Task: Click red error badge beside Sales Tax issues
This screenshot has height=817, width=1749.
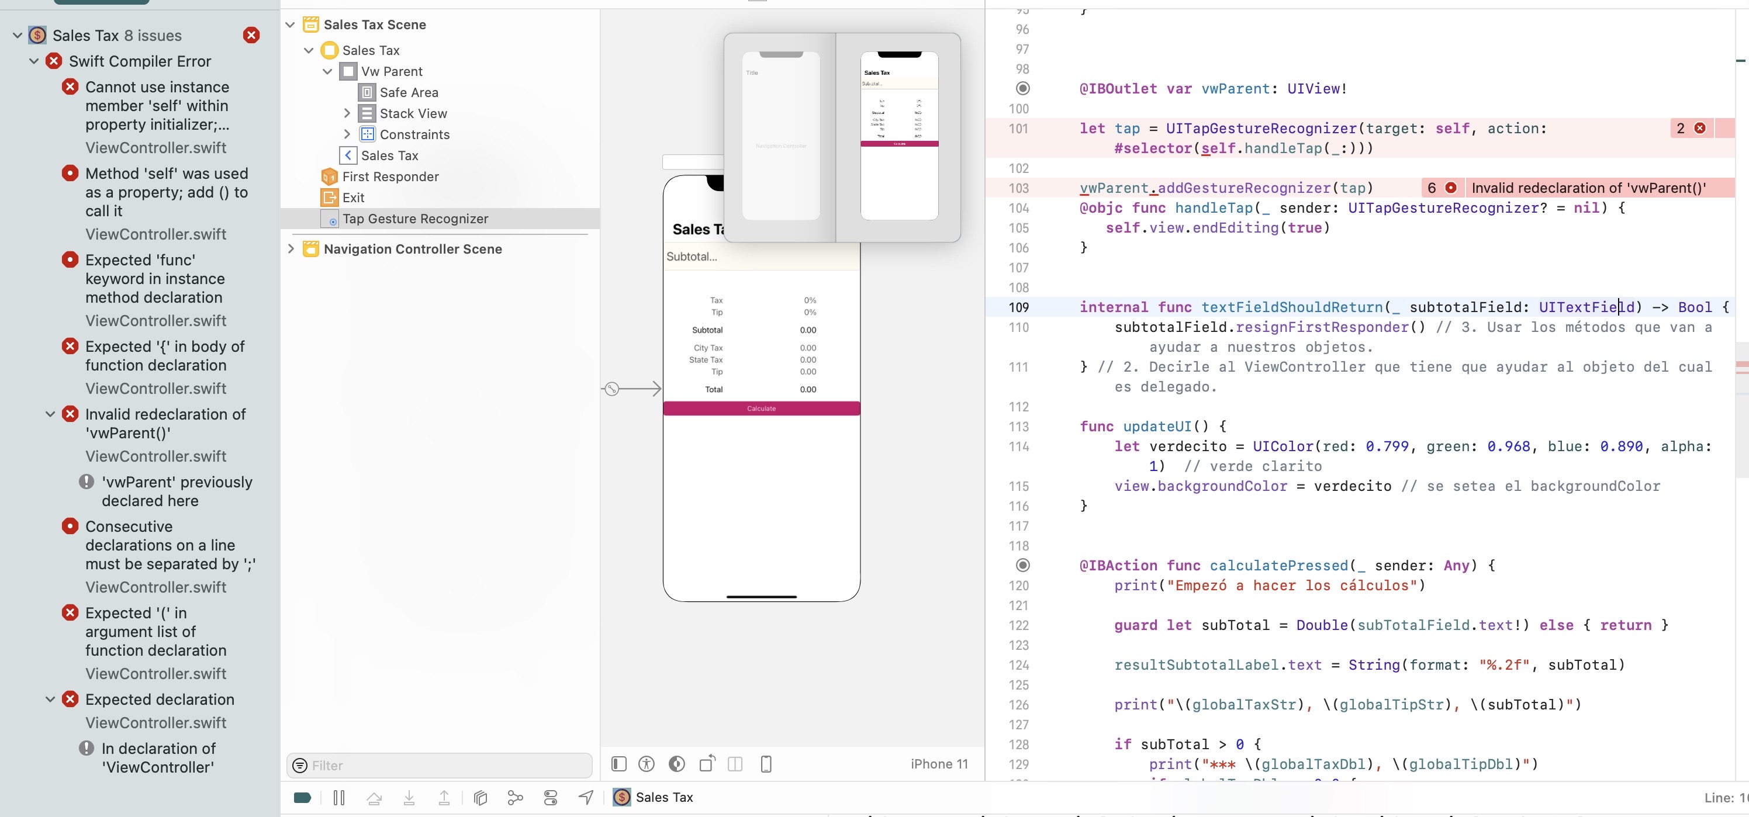Action: pos(251,35)
